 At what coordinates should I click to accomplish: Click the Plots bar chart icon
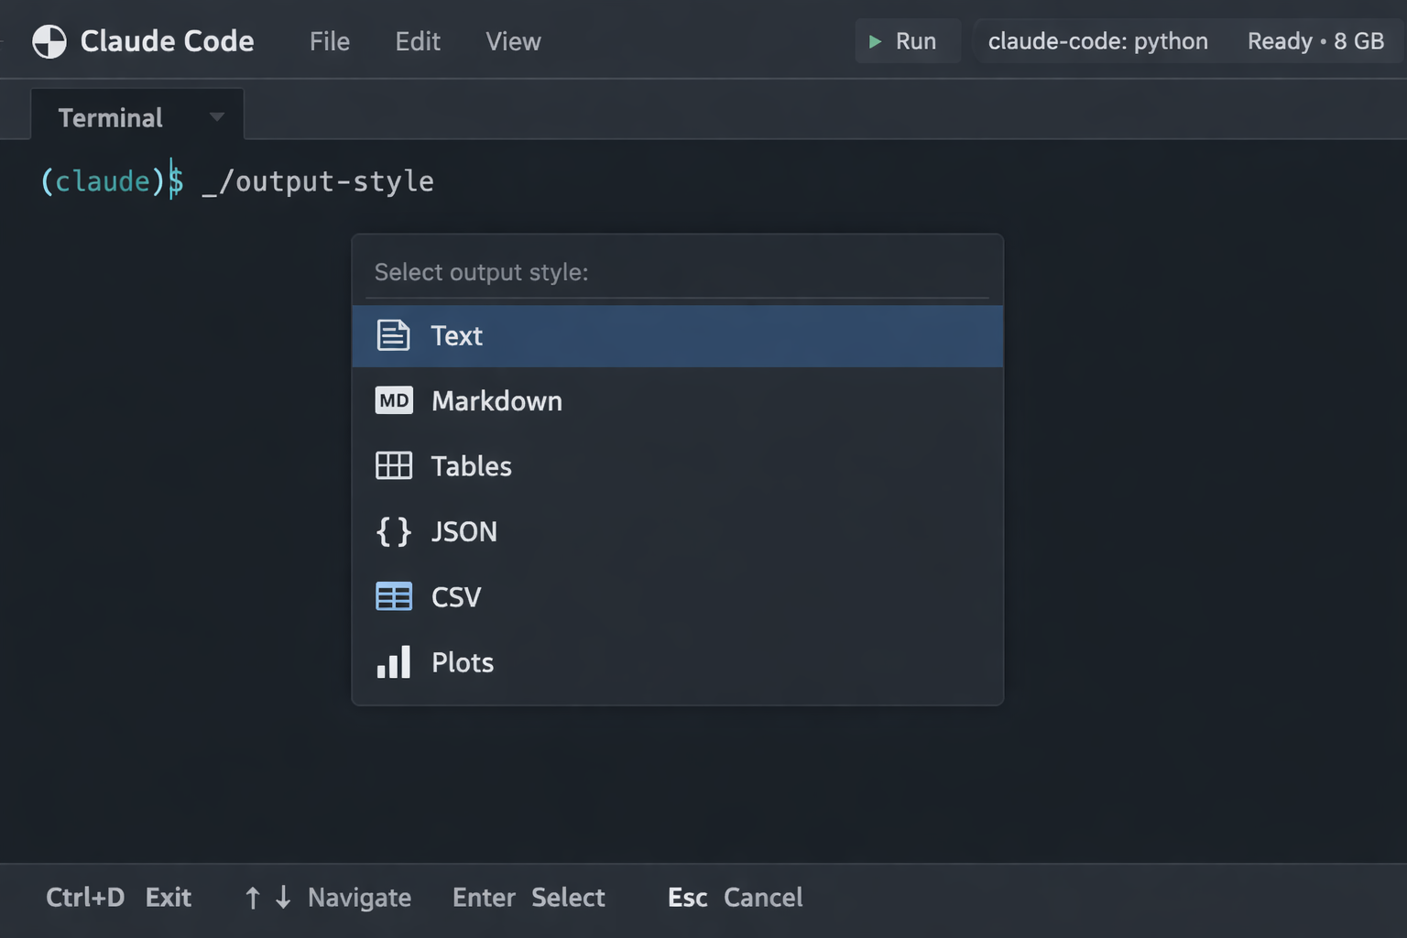click(x=394, y=661)
